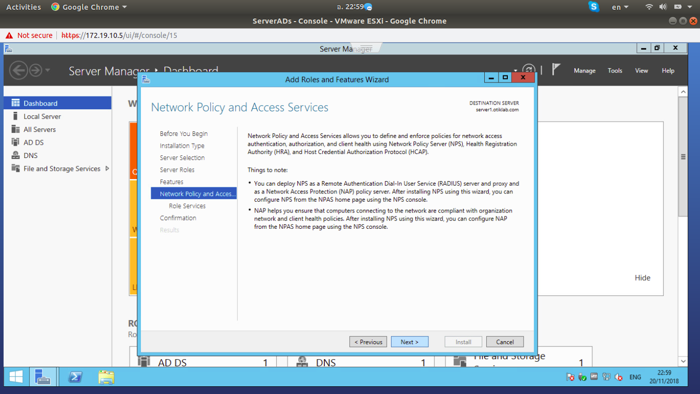Maximize the Add Roles and Features Wizard
The width and height of the screenshot is (700, 394).
pyautogui.click(x=505, y=77)
